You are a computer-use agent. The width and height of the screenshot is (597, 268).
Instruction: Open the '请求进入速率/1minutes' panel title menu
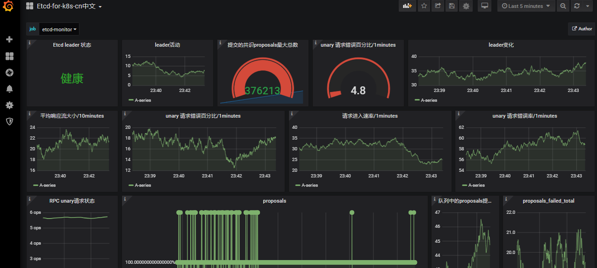[370, 116]
